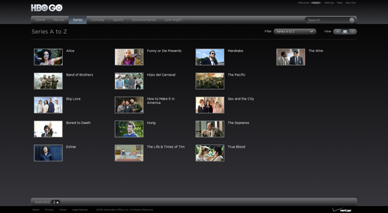Click the Bored to Death title text
This screenshot has height=213, width=388.
tap(78, 123)
